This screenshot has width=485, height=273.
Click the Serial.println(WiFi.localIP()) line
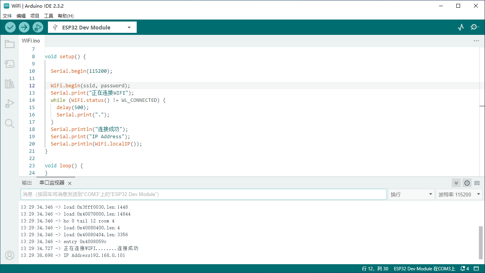(x=96, y=144)
